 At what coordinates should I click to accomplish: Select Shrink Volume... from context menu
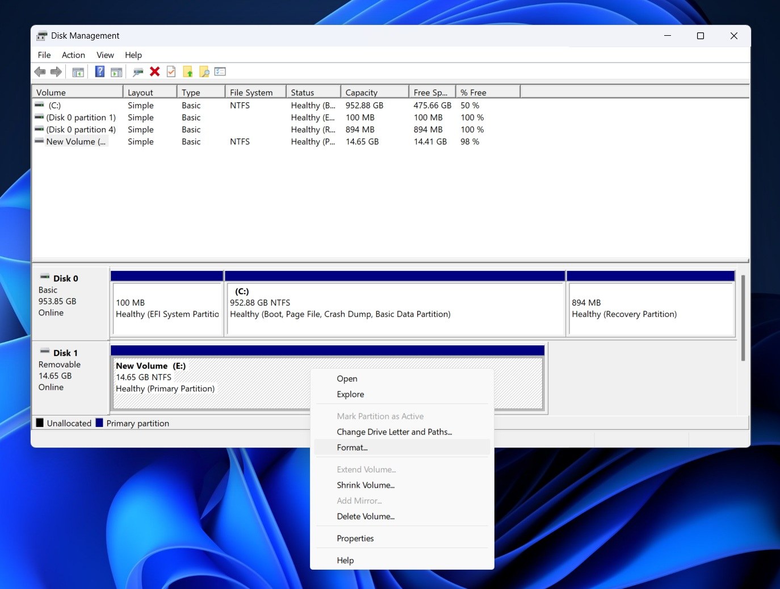pos(365,485)
